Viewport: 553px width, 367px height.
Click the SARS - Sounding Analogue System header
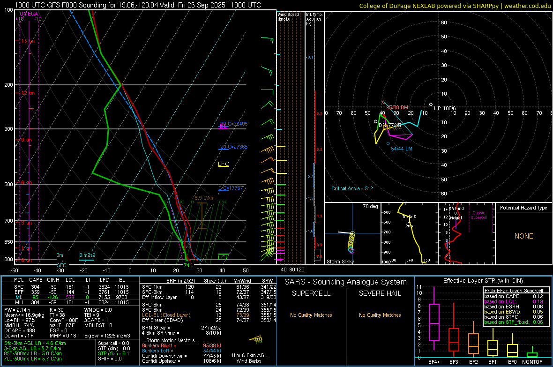346,282
